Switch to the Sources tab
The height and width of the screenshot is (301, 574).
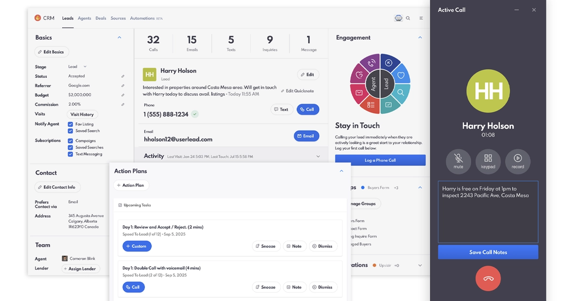tap(118, 18)
